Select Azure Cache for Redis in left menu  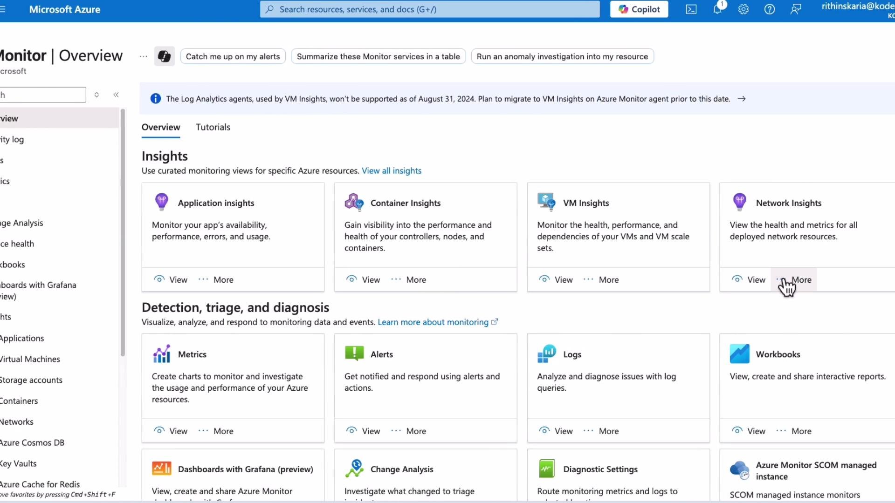59,484
